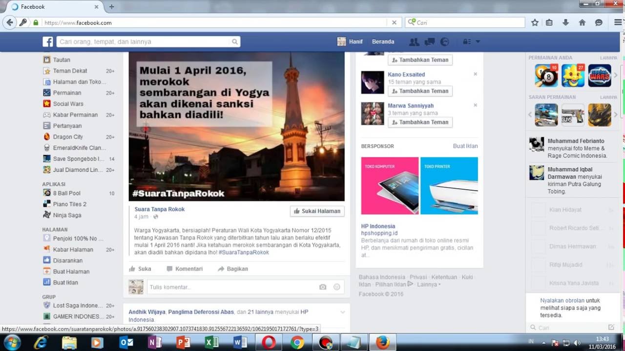
Task: Click Firefox back button
Action: pyautogui.click(x=9, y=22)
